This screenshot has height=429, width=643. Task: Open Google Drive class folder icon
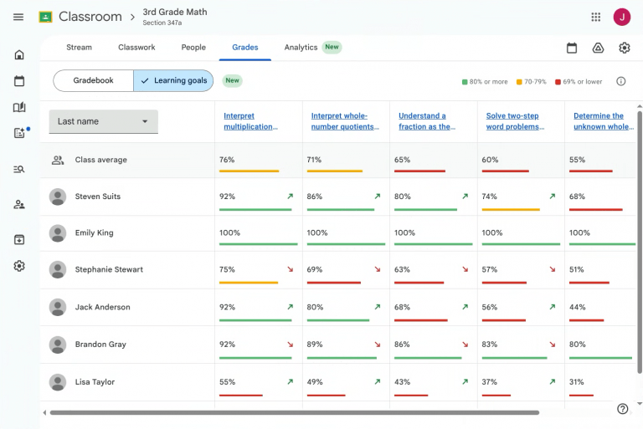point(598,48)
